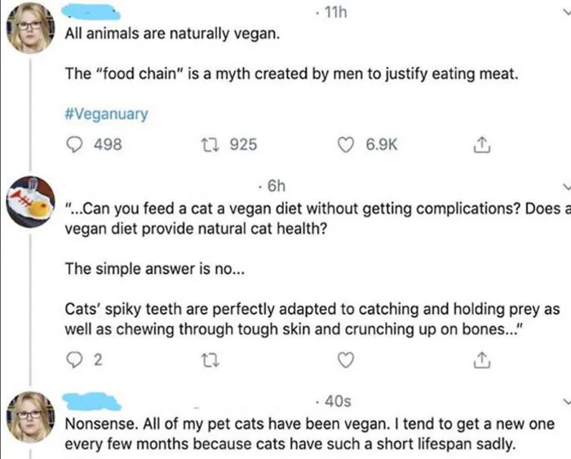This screenshot has width=571, height=459.
Task: Open the top tweet's blonde profile picture
Action: [x=31, y=29]
